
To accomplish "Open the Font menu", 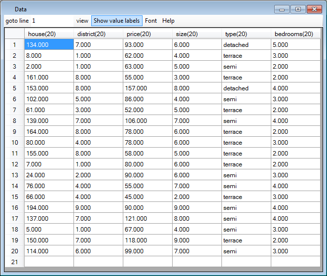I will coord(151,21).
